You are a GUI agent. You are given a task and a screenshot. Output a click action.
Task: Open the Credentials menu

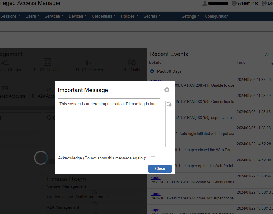104,16
